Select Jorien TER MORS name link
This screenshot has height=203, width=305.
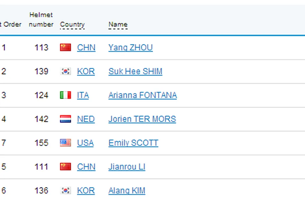pyautogui.click(x=142, y=119)
